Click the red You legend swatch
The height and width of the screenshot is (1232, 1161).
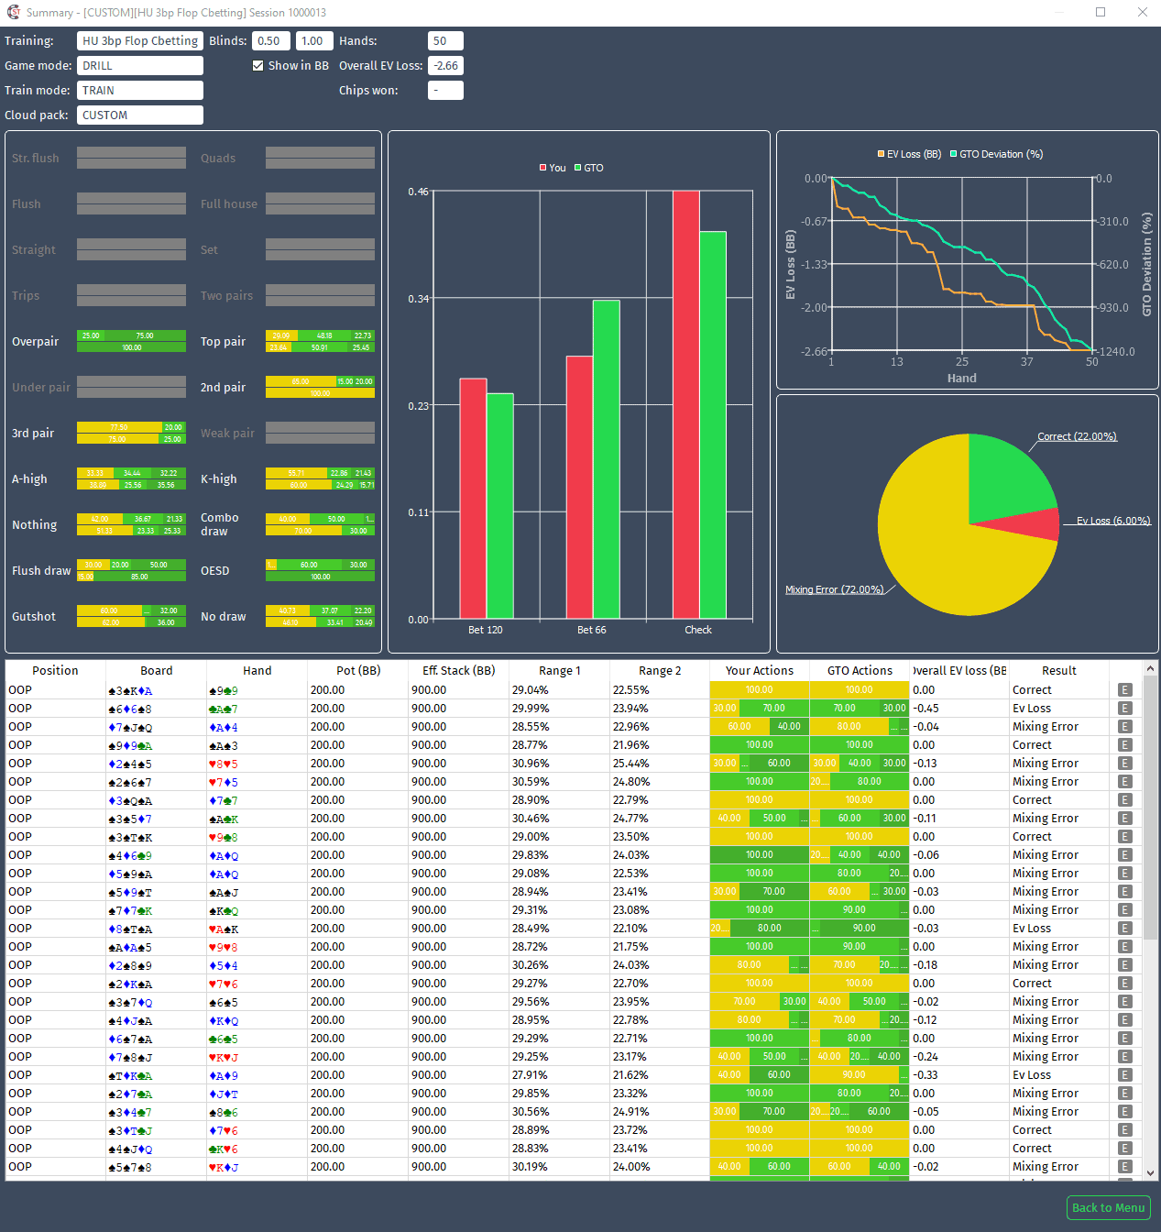[x=542, y=168]
